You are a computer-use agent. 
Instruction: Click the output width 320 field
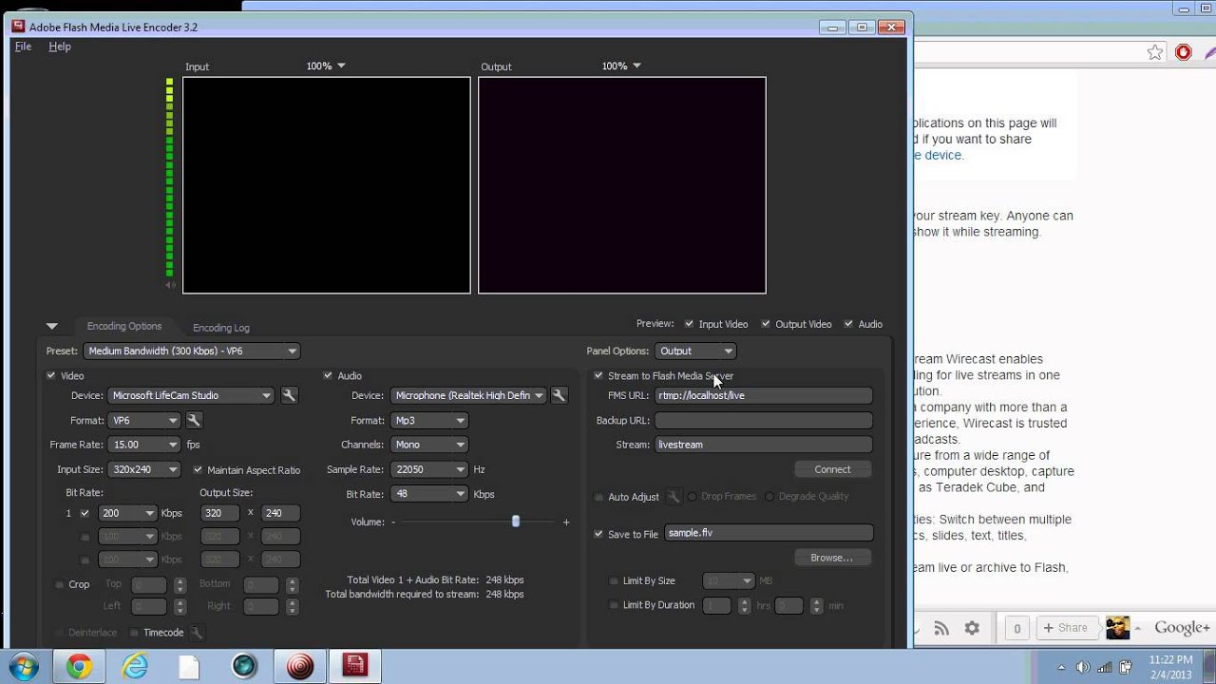tap(220, 513)
